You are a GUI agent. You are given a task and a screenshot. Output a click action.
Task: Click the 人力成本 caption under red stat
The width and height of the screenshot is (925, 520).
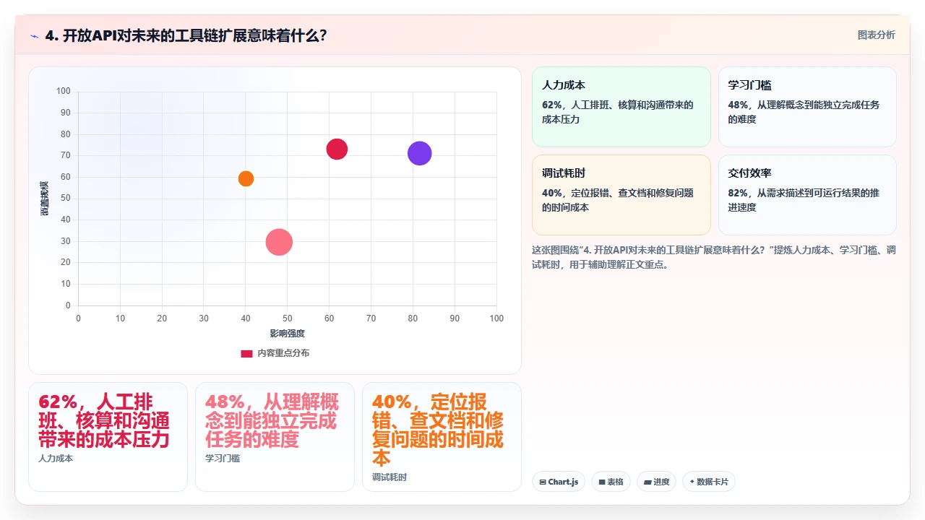click(x=56, y=458)
